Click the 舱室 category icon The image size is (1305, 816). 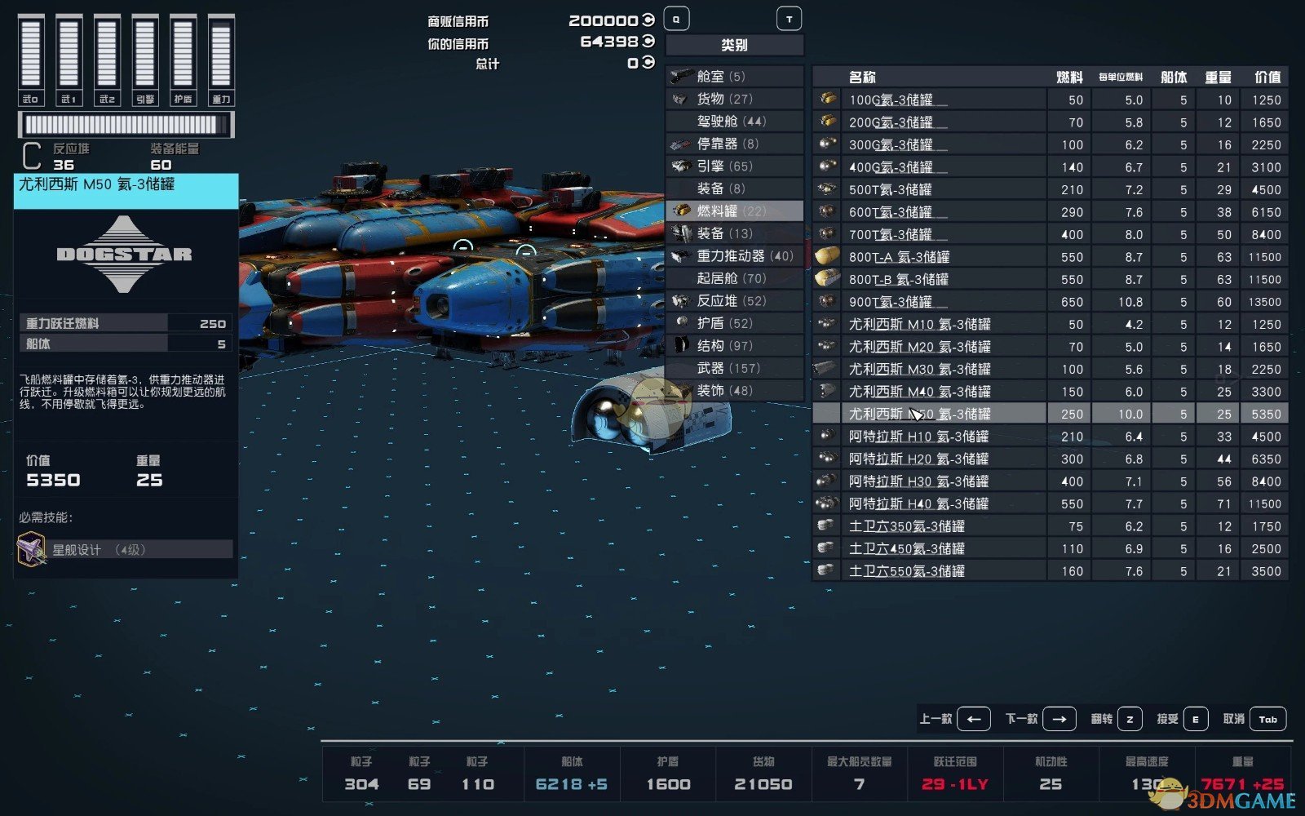tap(681, 76)
